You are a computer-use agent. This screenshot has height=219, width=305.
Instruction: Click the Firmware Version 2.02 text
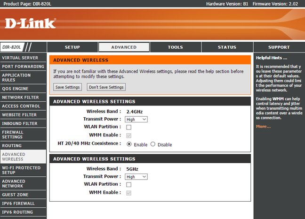275,4
